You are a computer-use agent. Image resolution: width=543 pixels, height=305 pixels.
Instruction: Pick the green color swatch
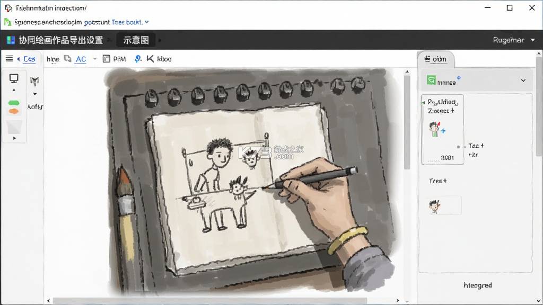[14, 103]
